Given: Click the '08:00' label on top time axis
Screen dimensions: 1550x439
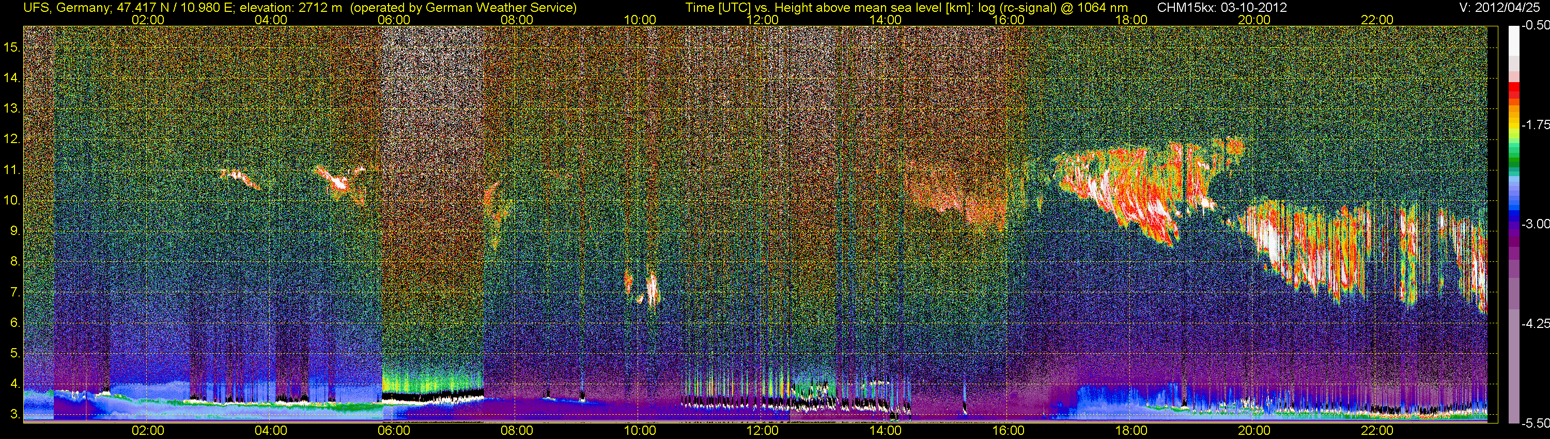Looking at the screenshot, I should coord(517,20).
